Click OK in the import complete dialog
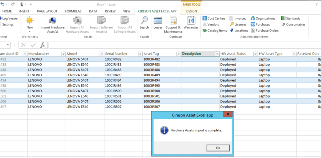The height and width of the screenshot is (158, 321). [218, 148]
